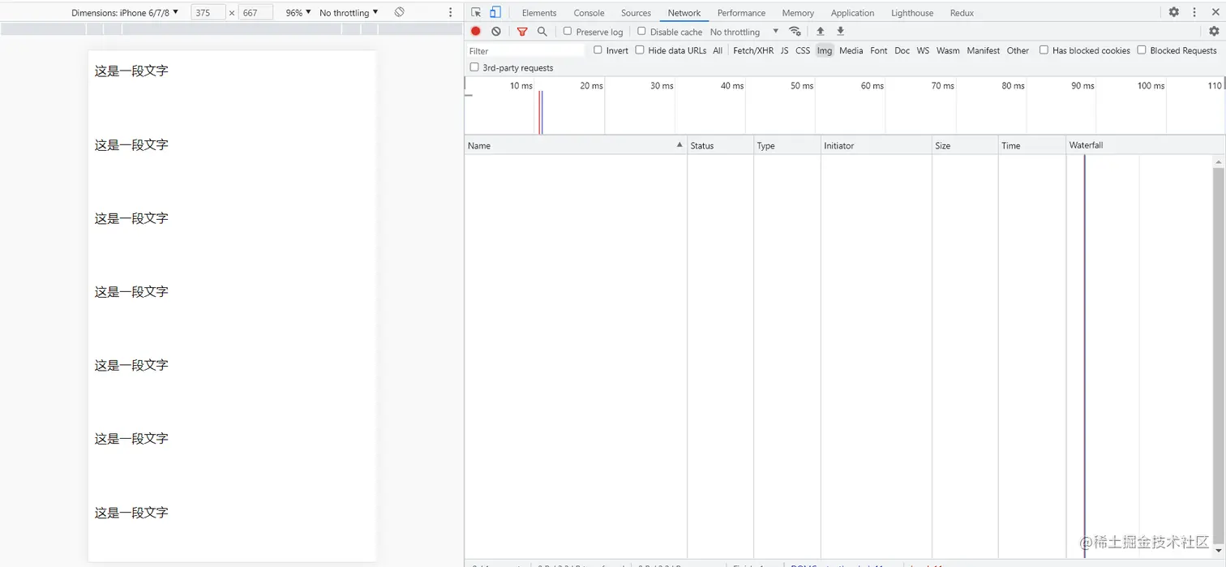Filter requests by Font
Image resolution: width=1226 pixels, height=567 pixels.
pos(879,50)
